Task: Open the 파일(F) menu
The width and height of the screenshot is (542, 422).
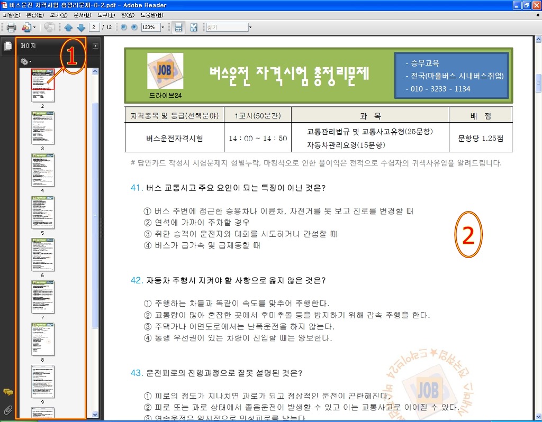Action: click(12, 15)
